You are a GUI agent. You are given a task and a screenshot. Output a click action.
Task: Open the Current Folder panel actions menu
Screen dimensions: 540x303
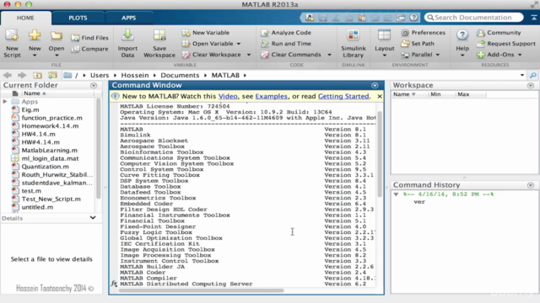pyautogui.click(x=94, y=86)
